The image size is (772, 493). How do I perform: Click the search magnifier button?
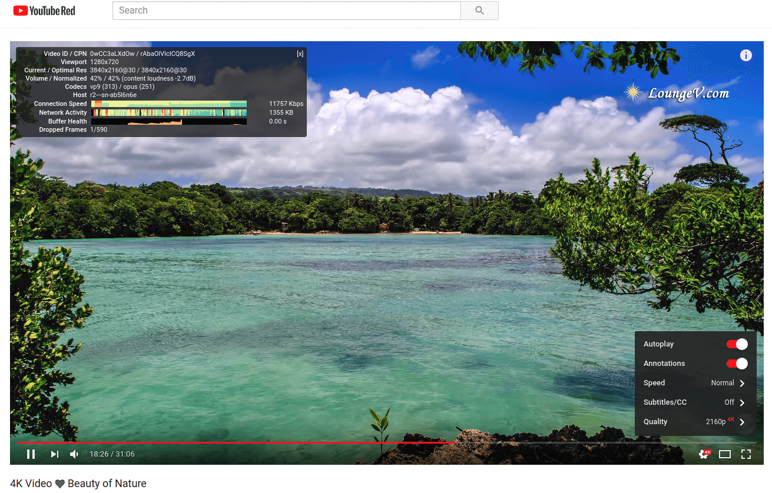[x=479, y=11]
